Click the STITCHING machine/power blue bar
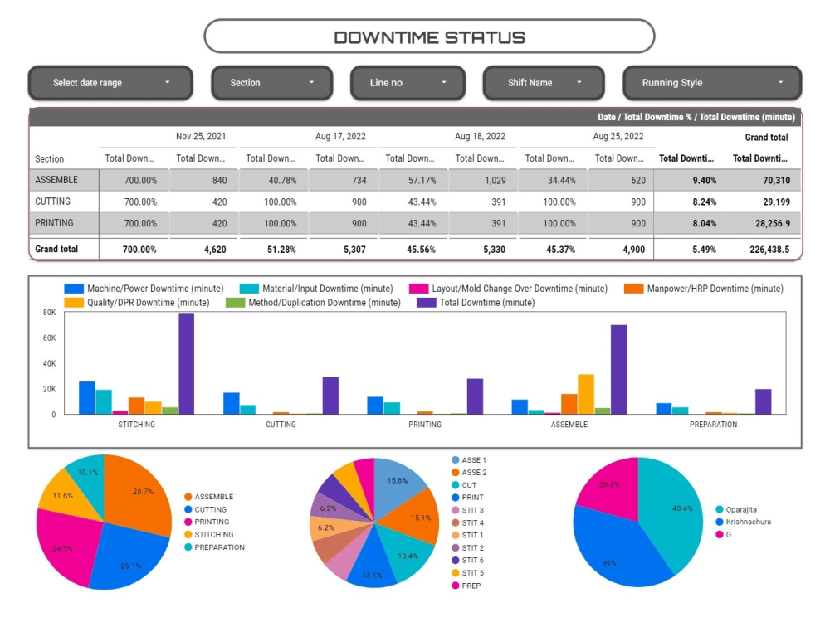 (87, 398)
